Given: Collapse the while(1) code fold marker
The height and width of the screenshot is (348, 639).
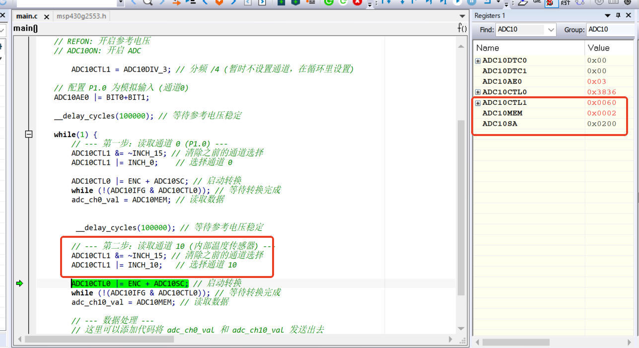Looking at the screenshot, I should (x=29, y=134).
